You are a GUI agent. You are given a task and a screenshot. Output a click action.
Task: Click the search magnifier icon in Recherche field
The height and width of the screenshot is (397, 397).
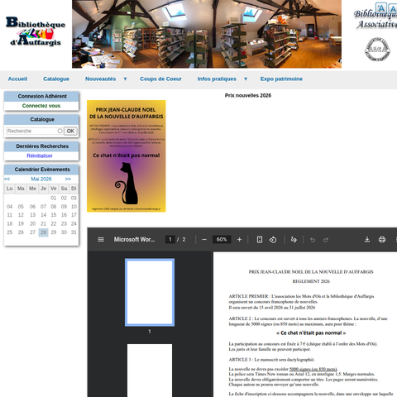coord(60,131)
